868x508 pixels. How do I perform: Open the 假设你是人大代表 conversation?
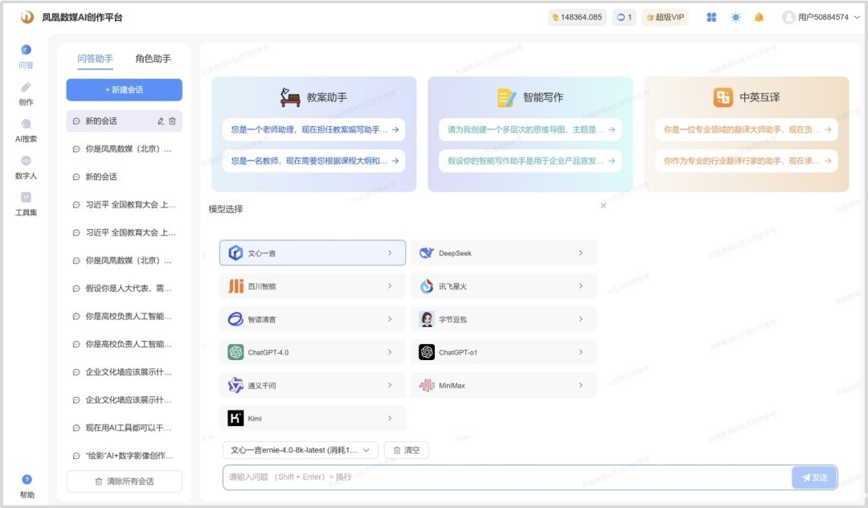click(124, 289)
